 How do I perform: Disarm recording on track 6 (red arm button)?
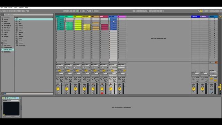click(102, 93)
